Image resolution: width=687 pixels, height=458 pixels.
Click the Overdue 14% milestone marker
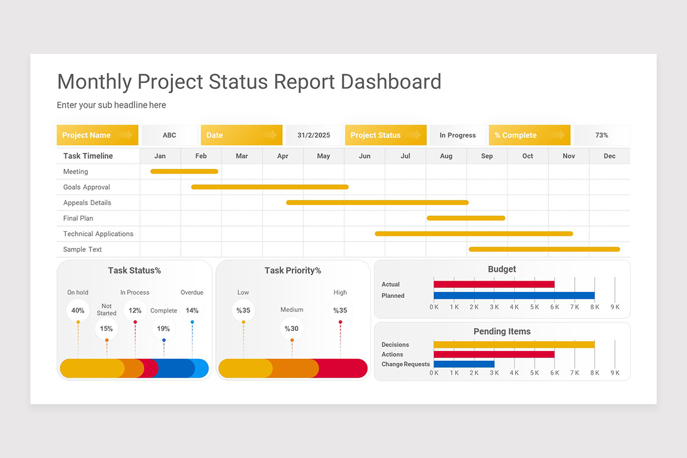(x=192, y=310)
